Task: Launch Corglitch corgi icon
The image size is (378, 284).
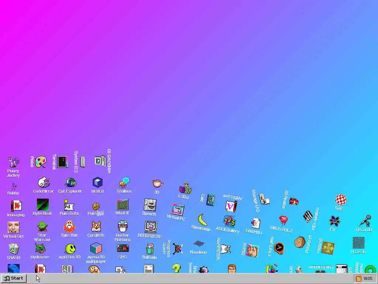Action: click(96, 227)
